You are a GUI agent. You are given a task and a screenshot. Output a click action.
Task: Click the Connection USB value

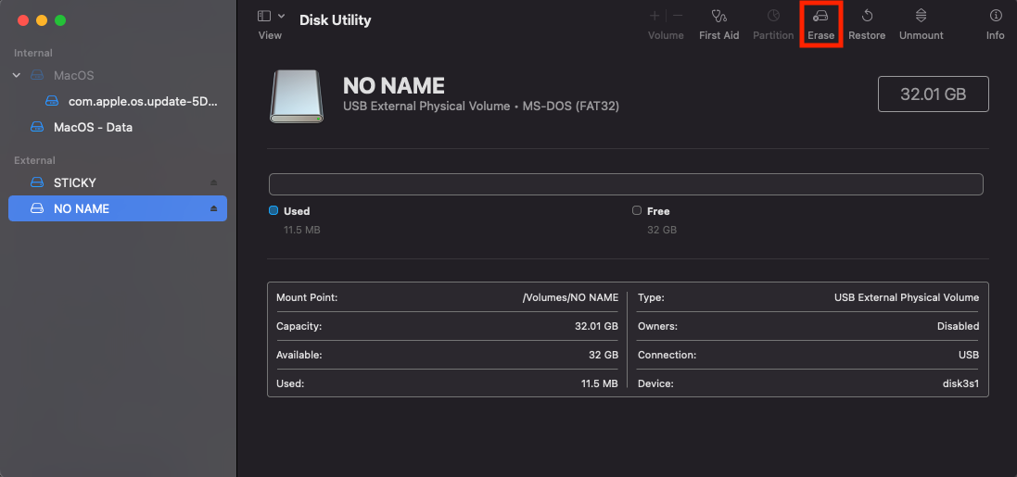(969, 355)
